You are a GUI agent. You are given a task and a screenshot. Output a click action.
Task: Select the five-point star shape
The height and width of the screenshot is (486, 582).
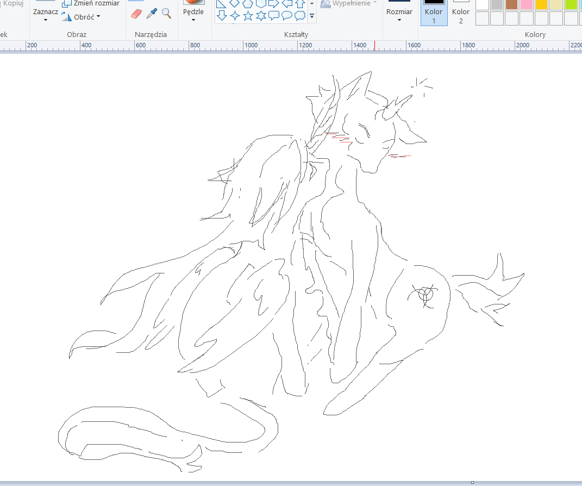(x=248, y=16)
